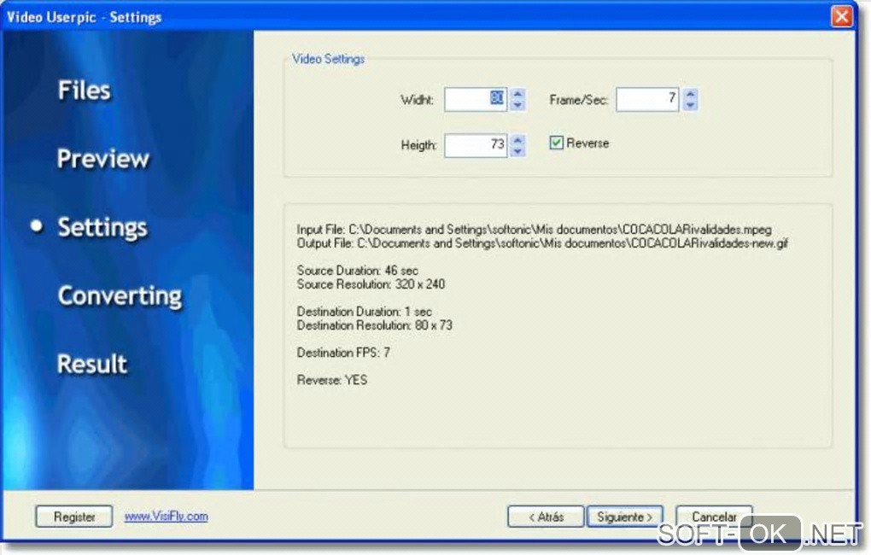Click the Input File path line
The width and height of the screenshot is (871, 555).
click(534, 230)
